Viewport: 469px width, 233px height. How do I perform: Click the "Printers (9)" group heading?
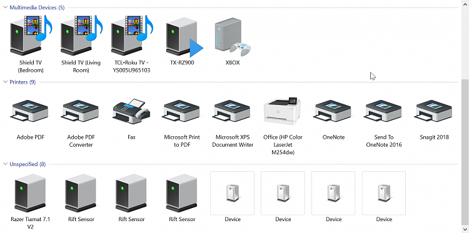click(x=23, y=82)
